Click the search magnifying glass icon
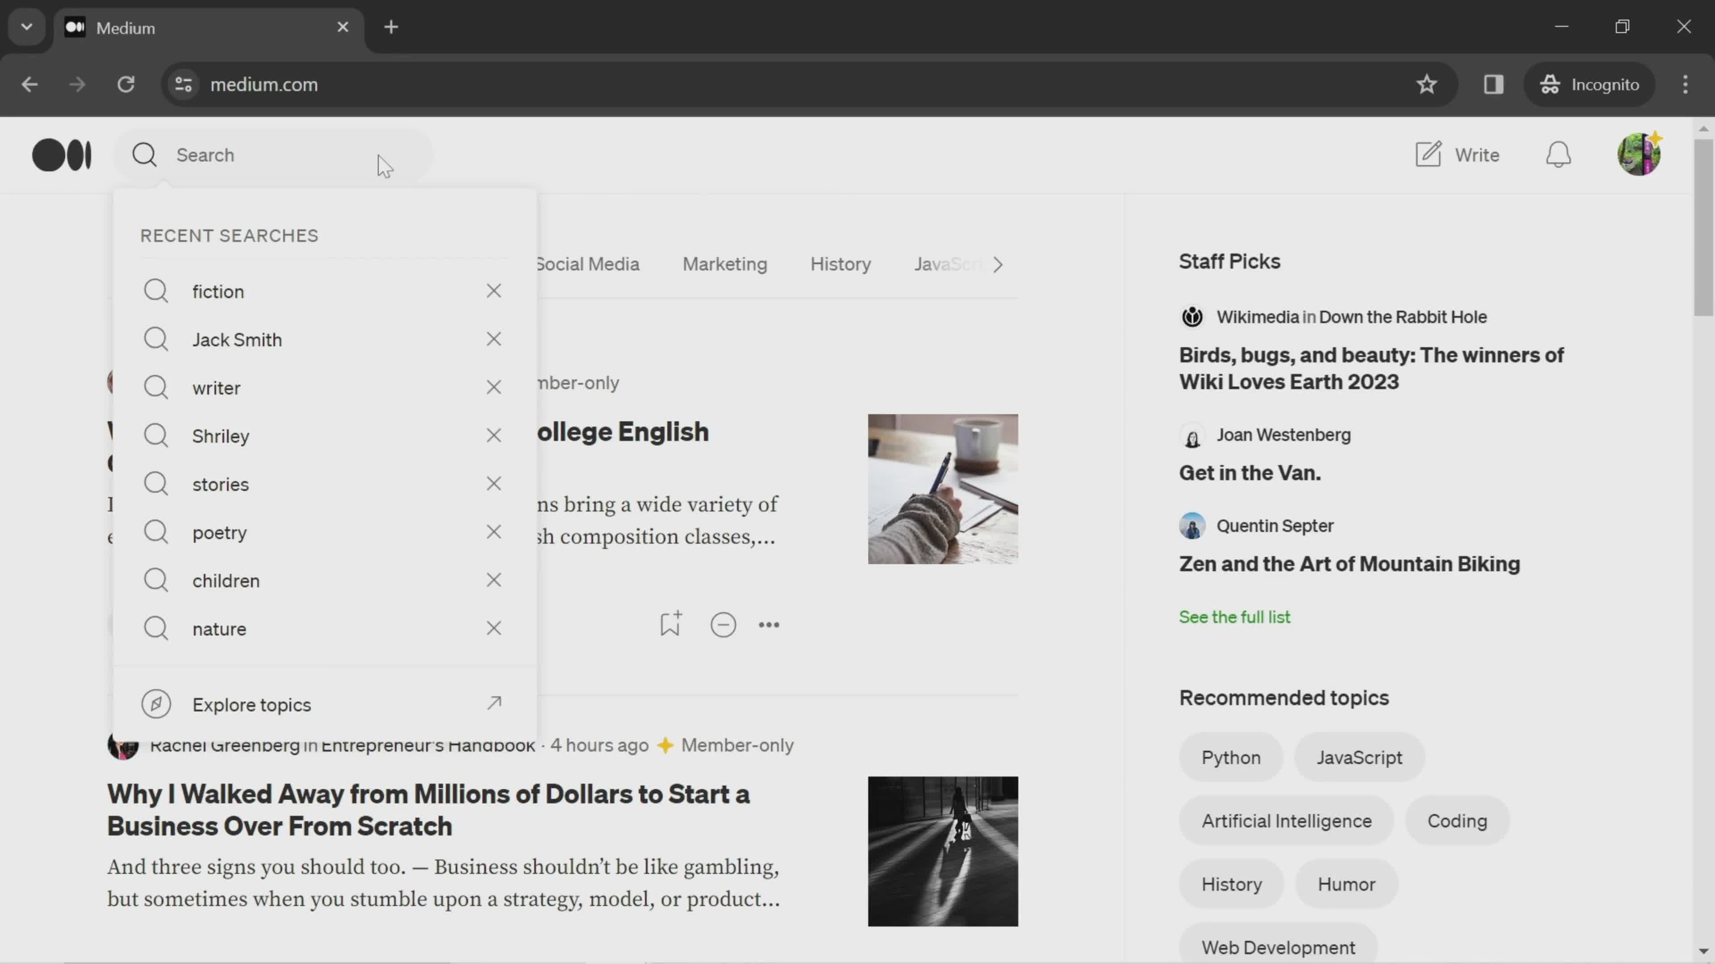Image resolution: width=1715 pixels, height=964 pixels. [x=144, y=154]
